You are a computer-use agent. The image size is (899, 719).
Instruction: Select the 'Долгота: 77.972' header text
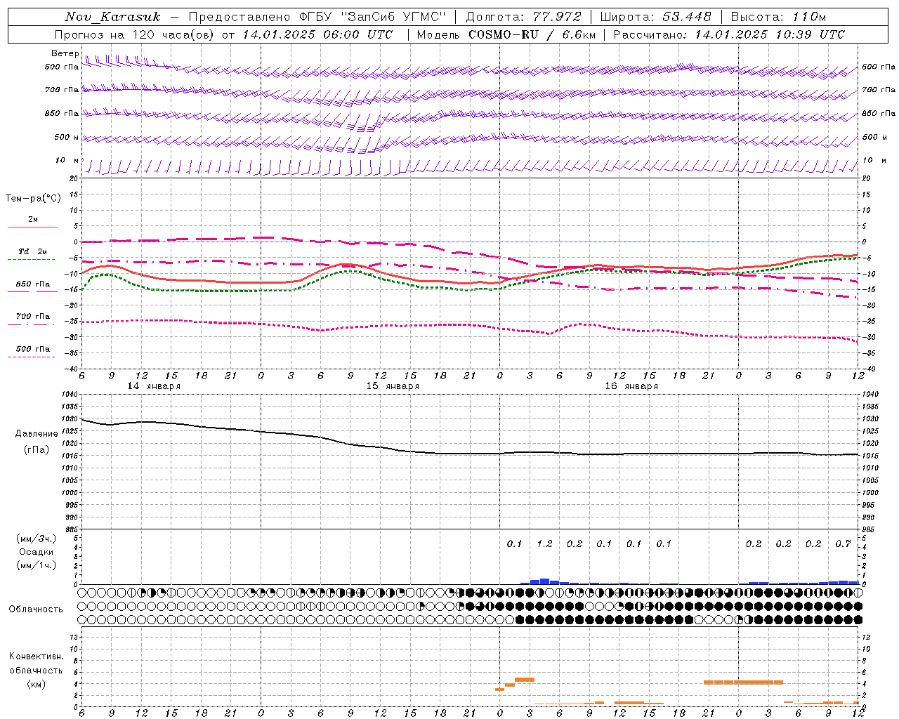[523, 17]
